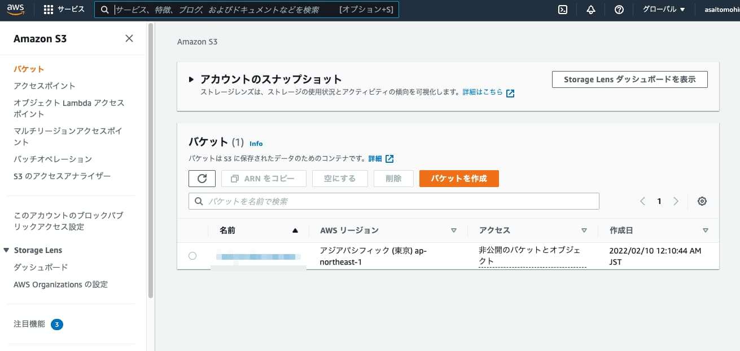Go to previous page arrow
Viewport: 740px width, 351px height.
point(642,201)
